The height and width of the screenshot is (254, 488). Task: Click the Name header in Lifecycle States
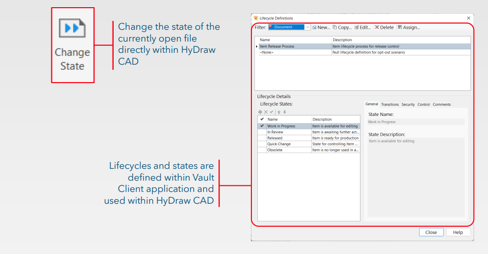[289, 119]
